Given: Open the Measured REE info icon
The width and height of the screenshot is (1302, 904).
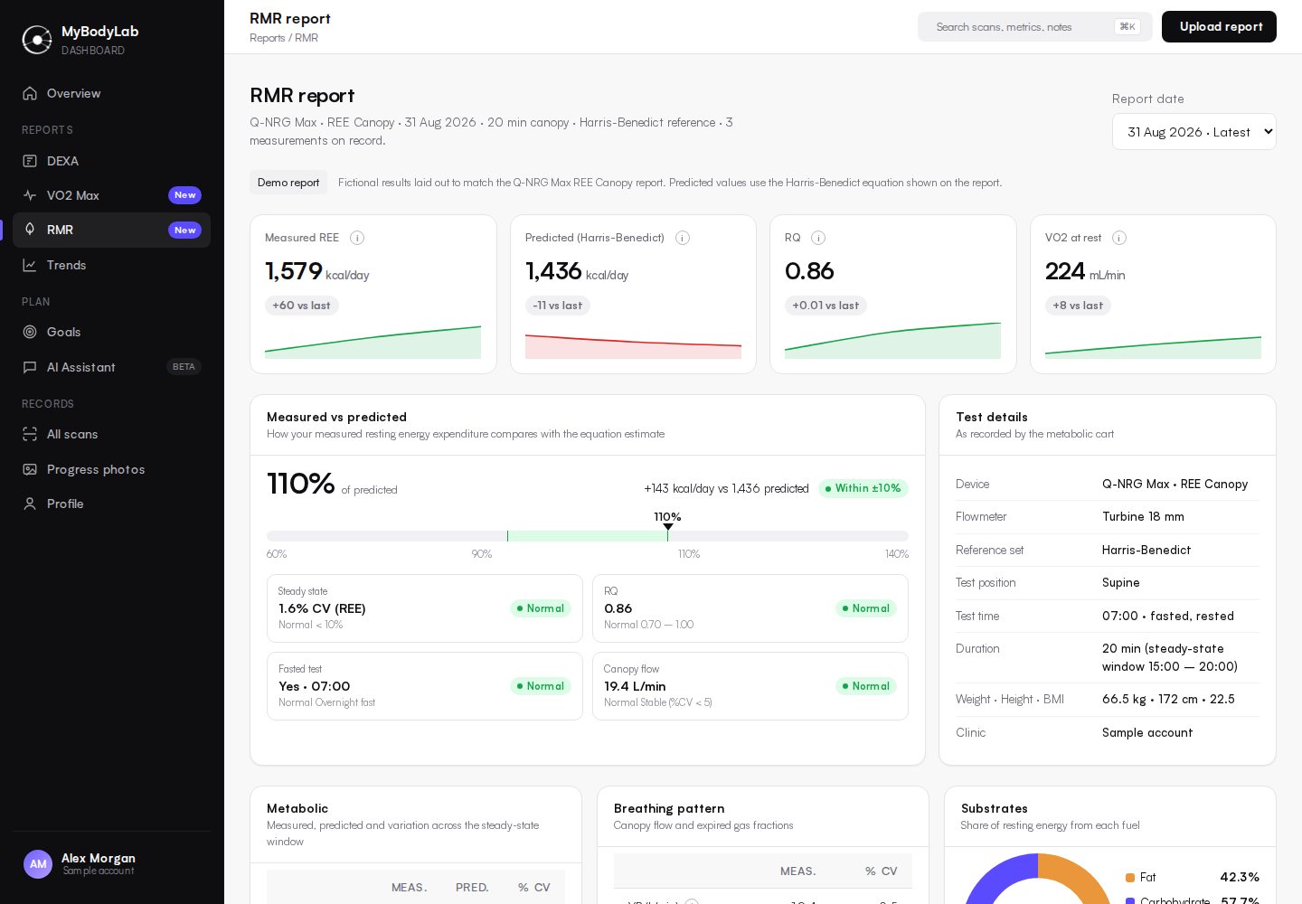Looking at the screenshot, I should tap(357, 238).
